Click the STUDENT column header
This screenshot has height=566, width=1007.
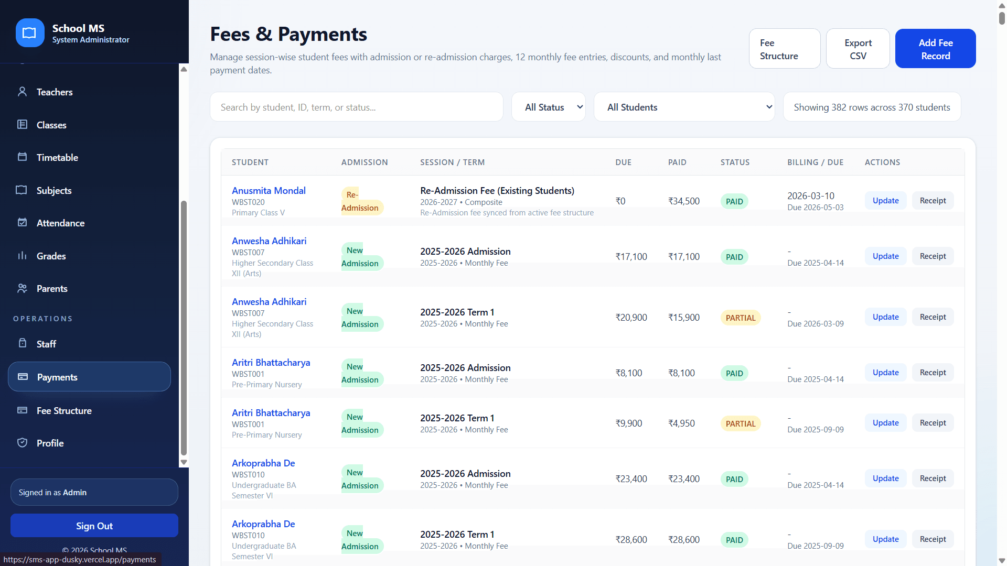(x=250, y=162)
